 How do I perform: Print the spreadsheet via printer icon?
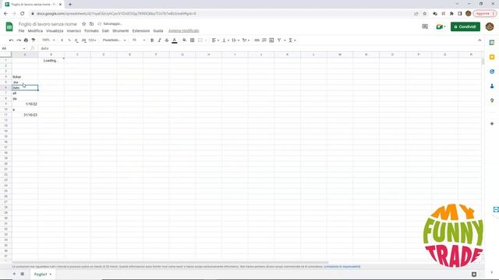coord(26,40)
